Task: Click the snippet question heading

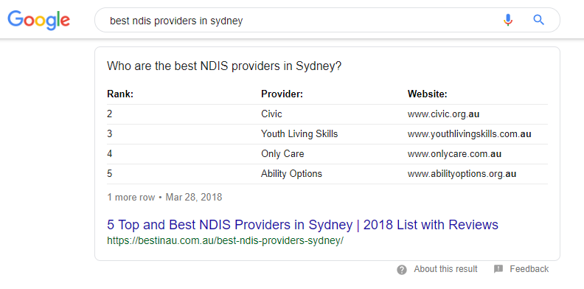Action: (x=224, y=66)
